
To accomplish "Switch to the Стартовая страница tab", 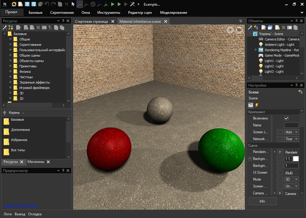I will [x=91, y=22].
